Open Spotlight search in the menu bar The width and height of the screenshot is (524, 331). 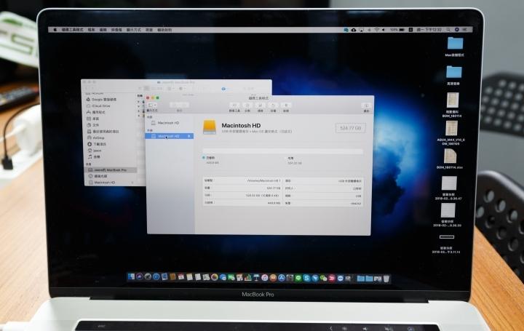[448, 30]
